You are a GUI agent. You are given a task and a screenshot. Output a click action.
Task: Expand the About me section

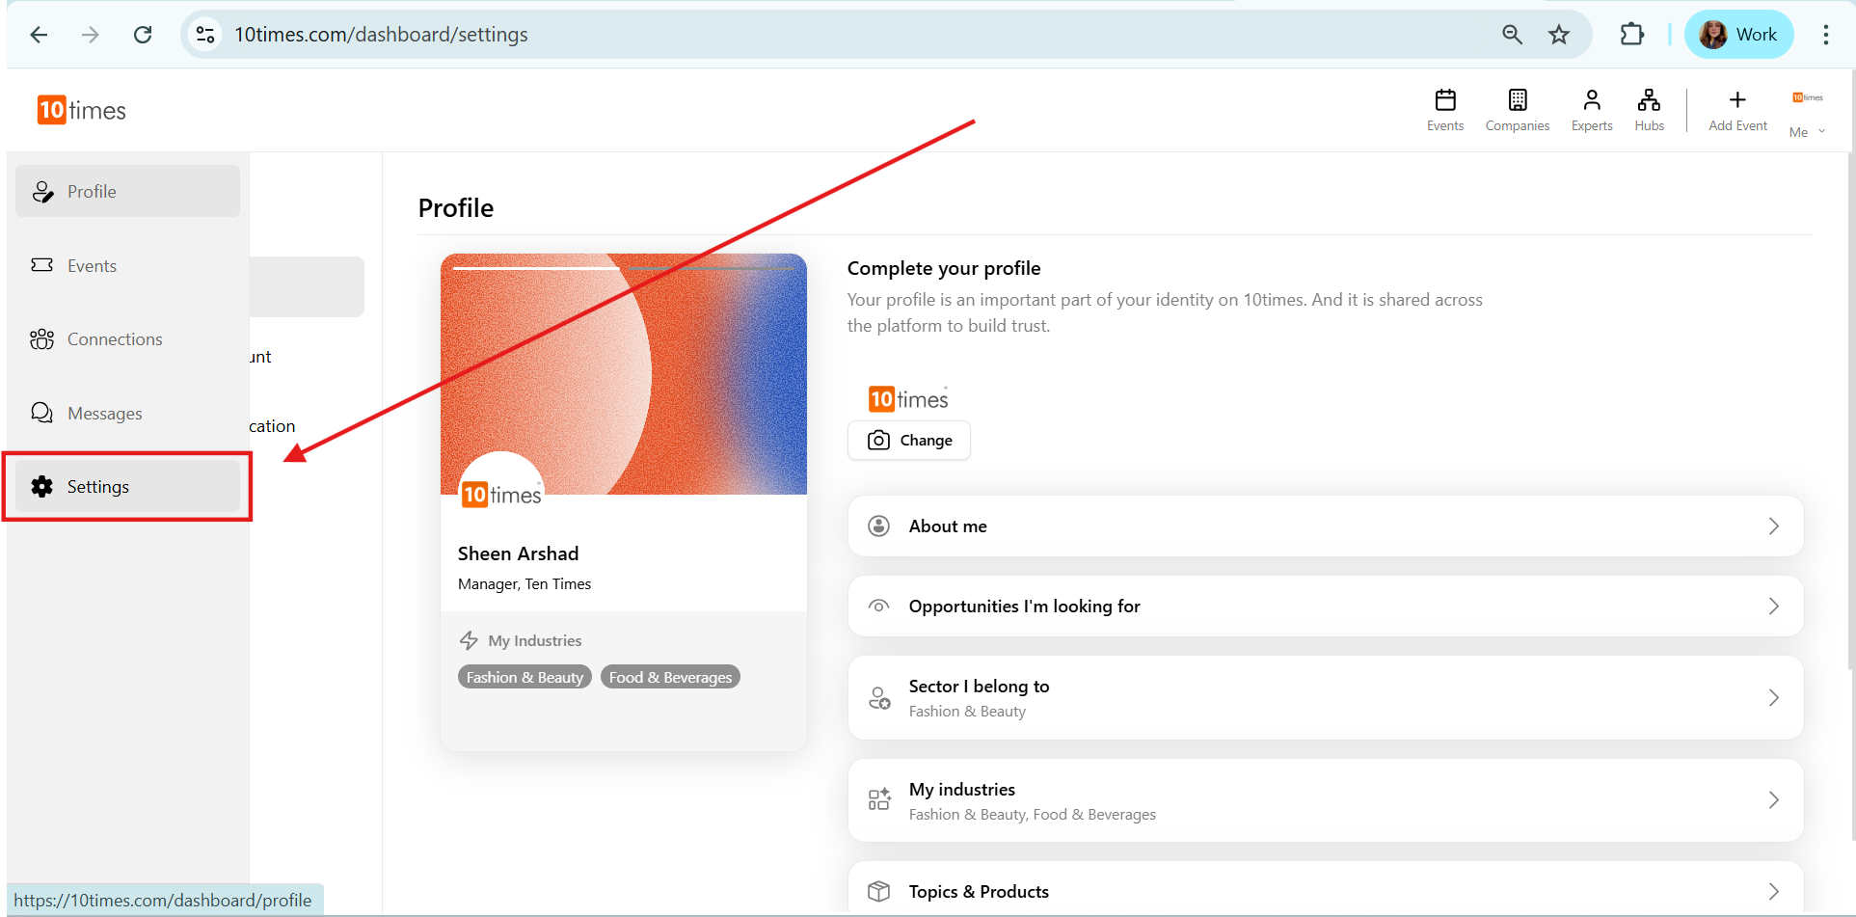point(1325,526)
